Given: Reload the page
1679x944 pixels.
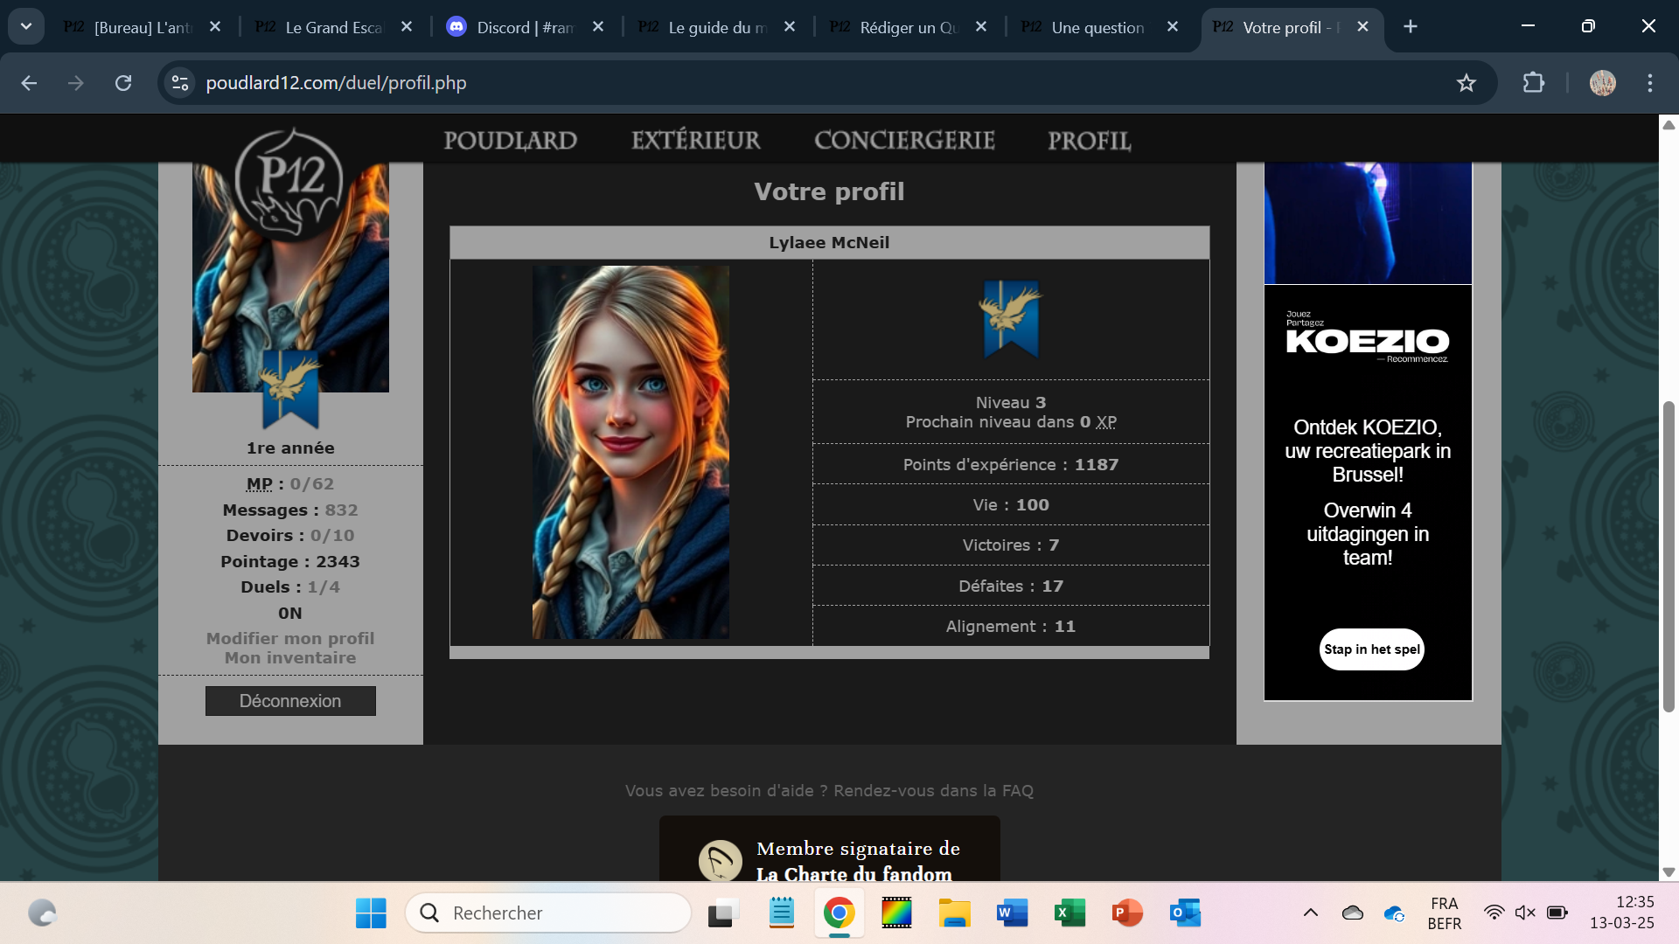Looking at the screenshot, I should pyautogui.click(x=123, y=83).
